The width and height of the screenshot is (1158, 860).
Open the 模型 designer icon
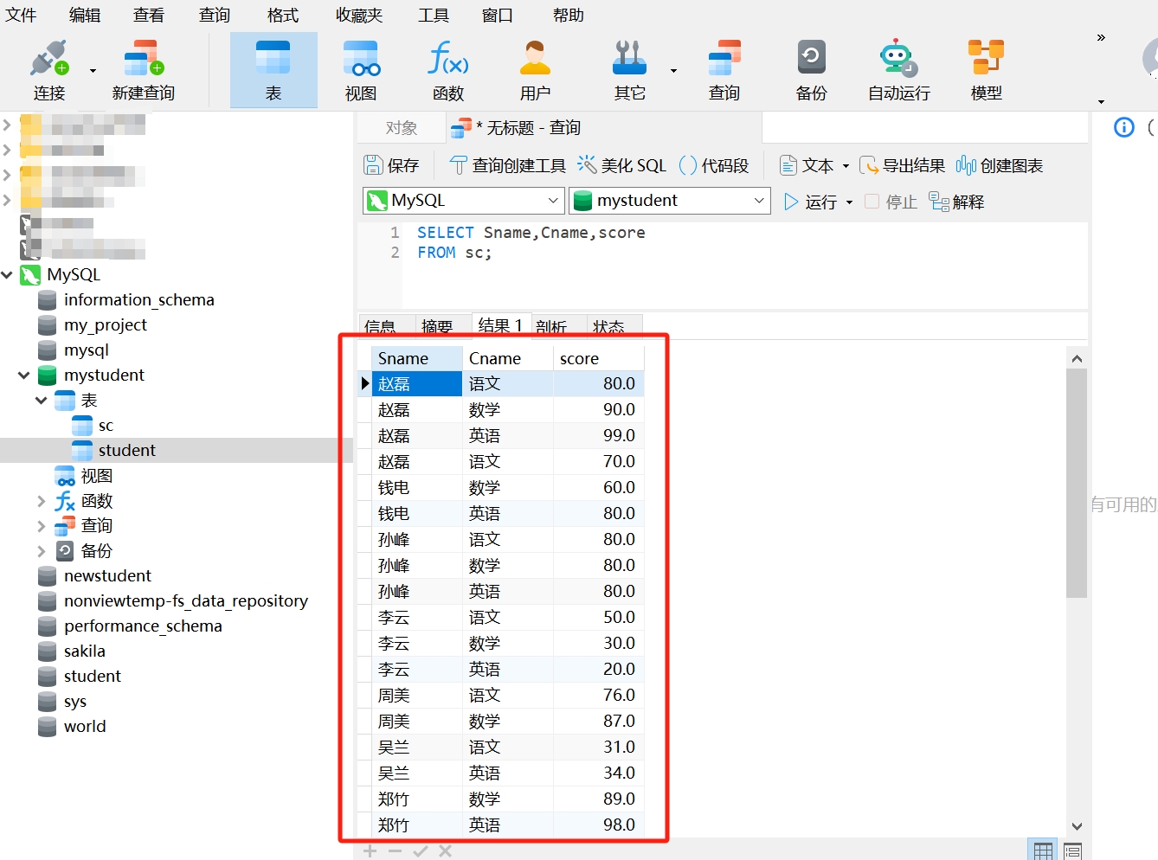click(x=986, y=69)
